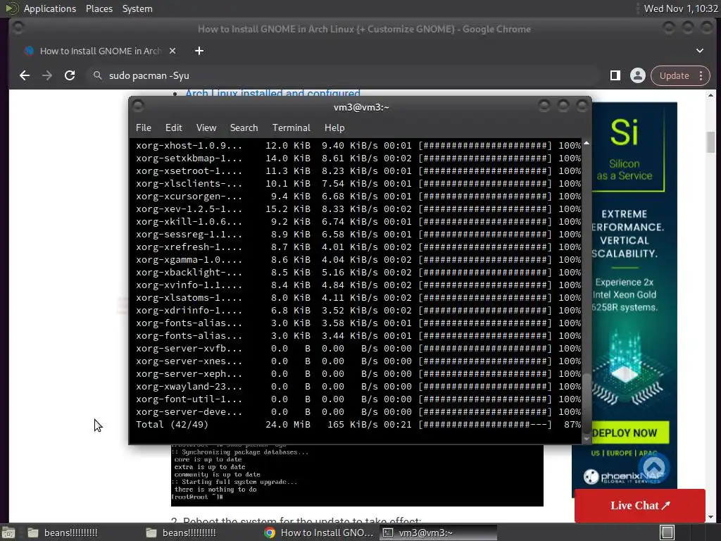Select the 'How to Install GNOME in Arch' tab
The width and height of the screenshot is (721, 541).
click(99, 51)
